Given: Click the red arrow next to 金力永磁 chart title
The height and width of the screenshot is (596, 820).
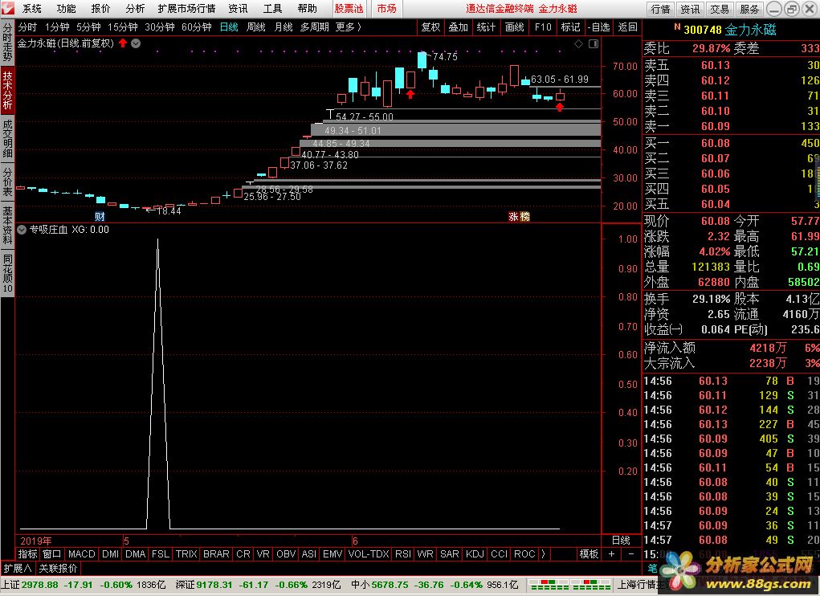Looking at the screenshot, I should tap(123, 43).
